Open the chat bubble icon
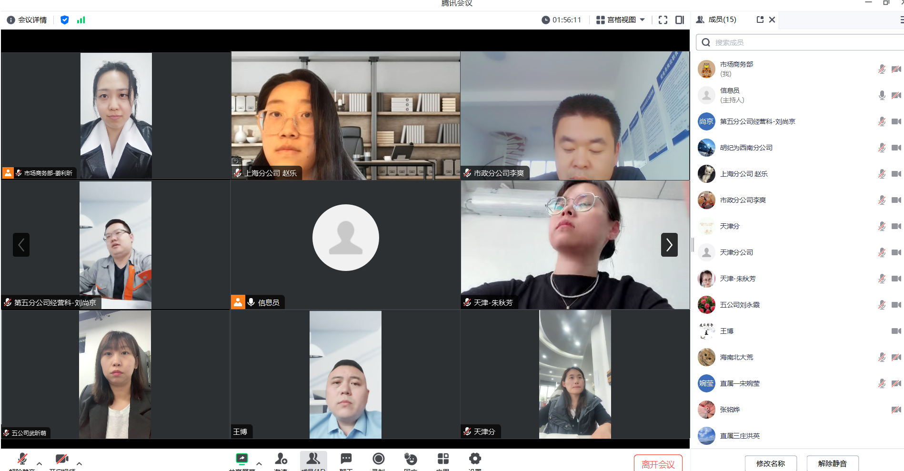 [346, 459]
